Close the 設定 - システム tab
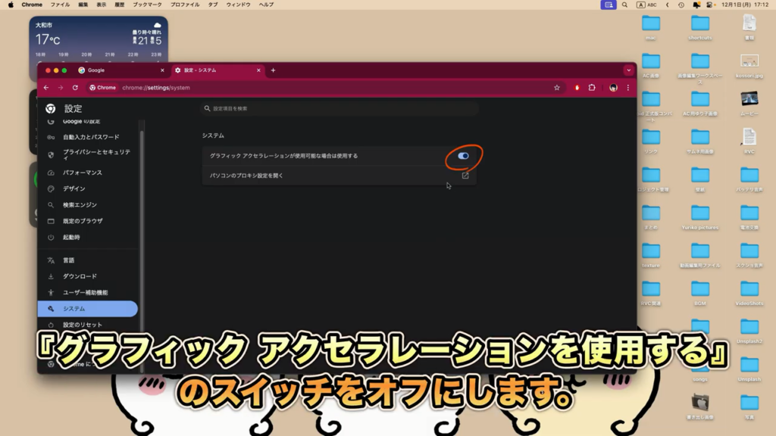The image size is (776, 436). [x=259, y=70]
